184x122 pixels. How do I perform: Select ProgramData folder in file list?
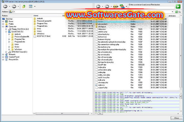[42, 26]
